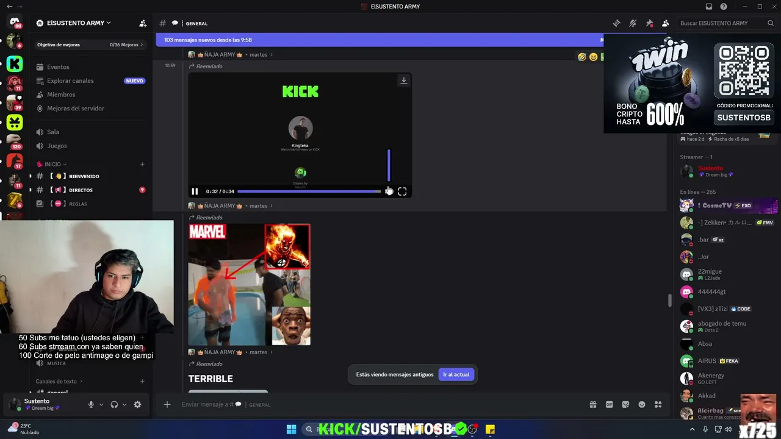Open the inbox icon in title bar
This screenshot has height=439, width=781.
(708, 7)
